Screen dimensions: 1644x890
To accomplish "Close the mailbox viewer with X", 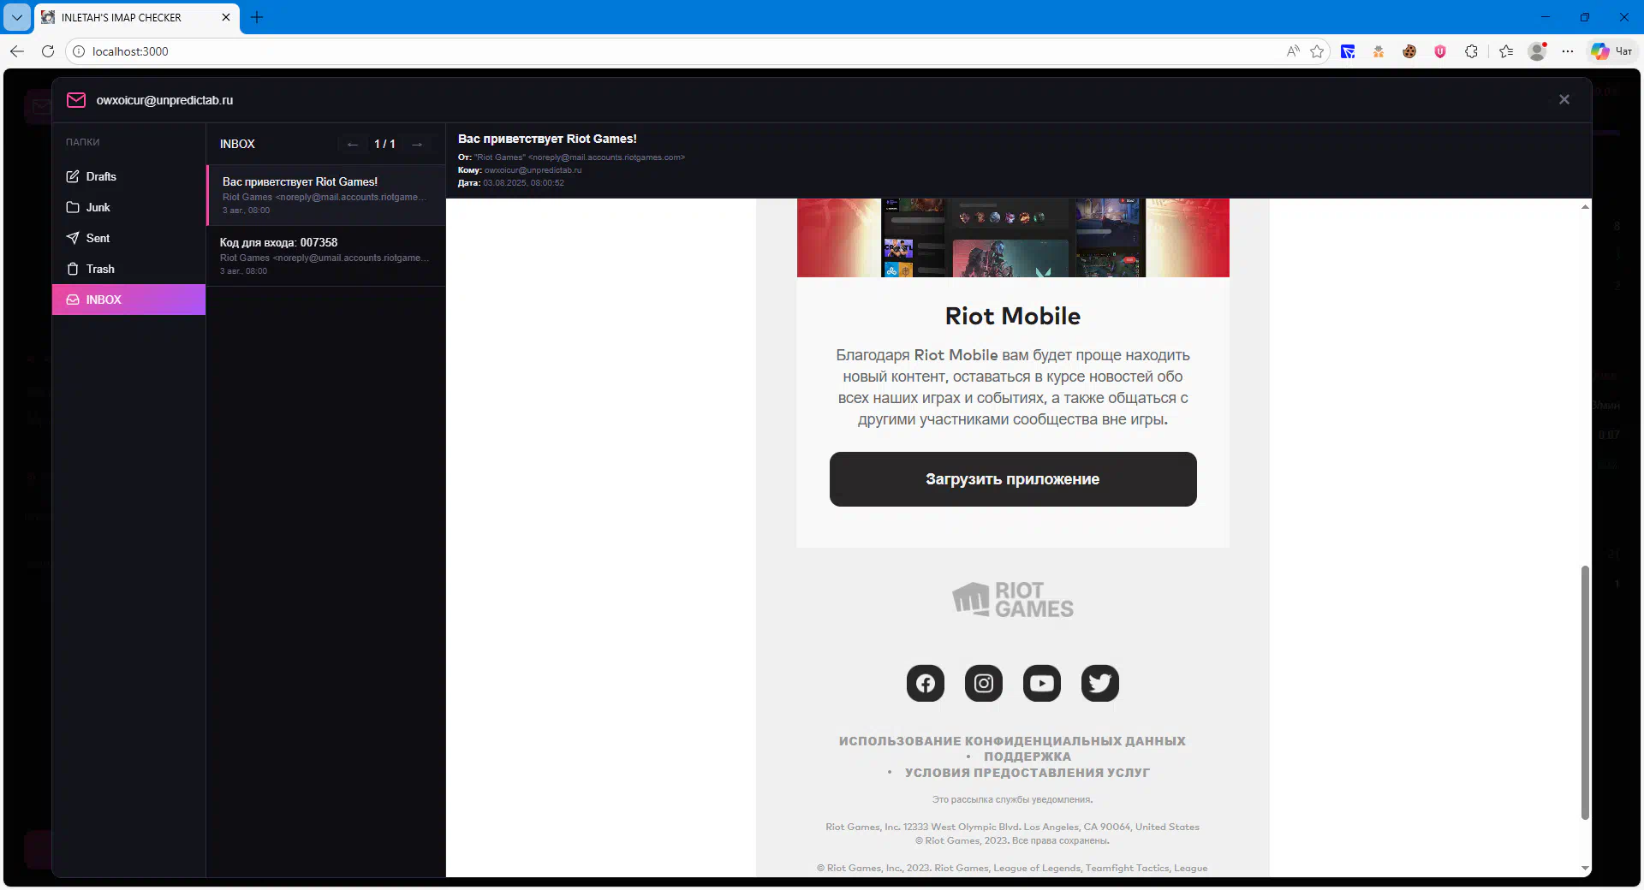I will pyautogui.click(x=1564, y=99).
